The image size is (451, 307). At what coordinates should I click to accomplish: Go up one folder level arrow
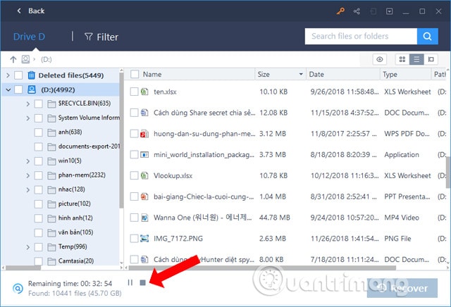click(13, 60)
